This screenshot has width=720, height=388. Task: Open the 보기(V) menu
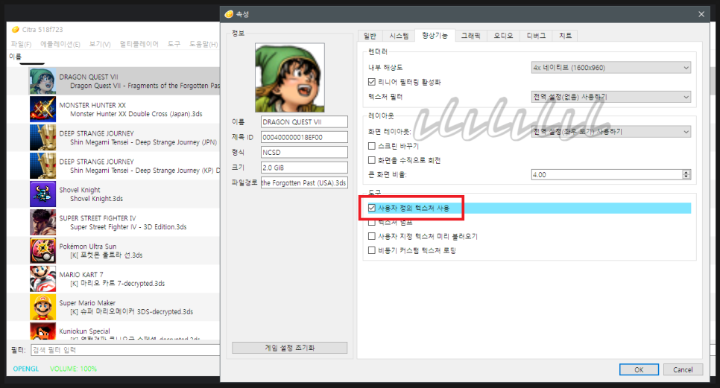(100, 44)
